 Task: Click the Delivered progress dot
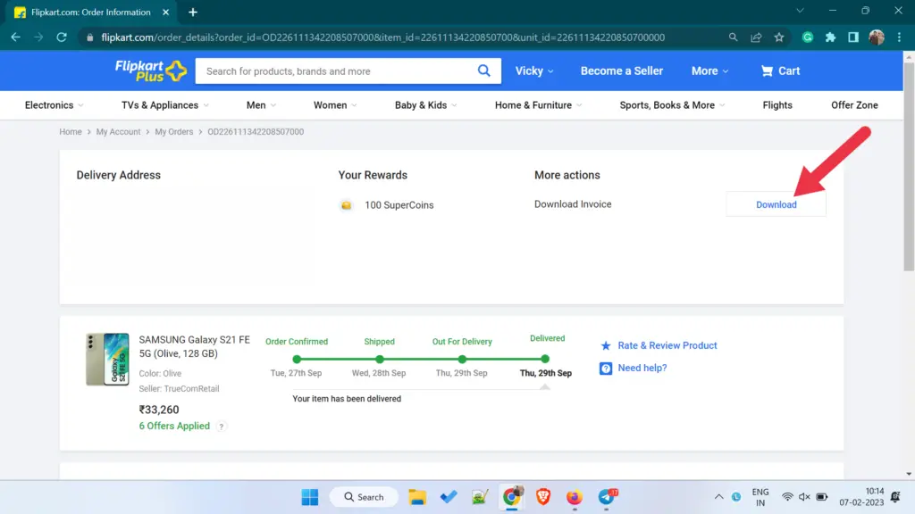coord(545,359)
